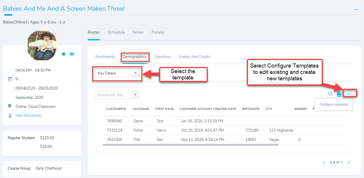364x178 pixels.
Task: Select the Demographics sub-tab
Action: (x=134, y=57)
